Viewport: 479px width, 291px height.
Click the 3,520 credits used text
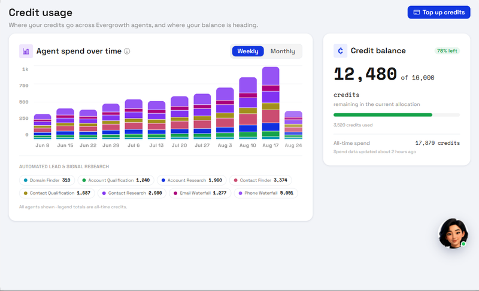click(353, 125)
